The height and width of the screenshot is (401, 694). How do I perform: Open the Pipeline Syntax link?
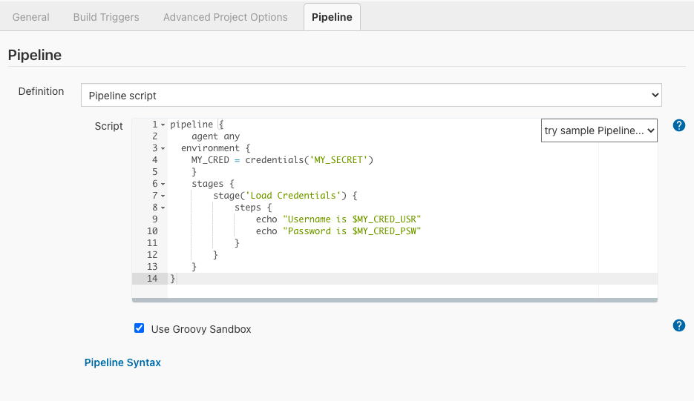(x=122, y=362)
